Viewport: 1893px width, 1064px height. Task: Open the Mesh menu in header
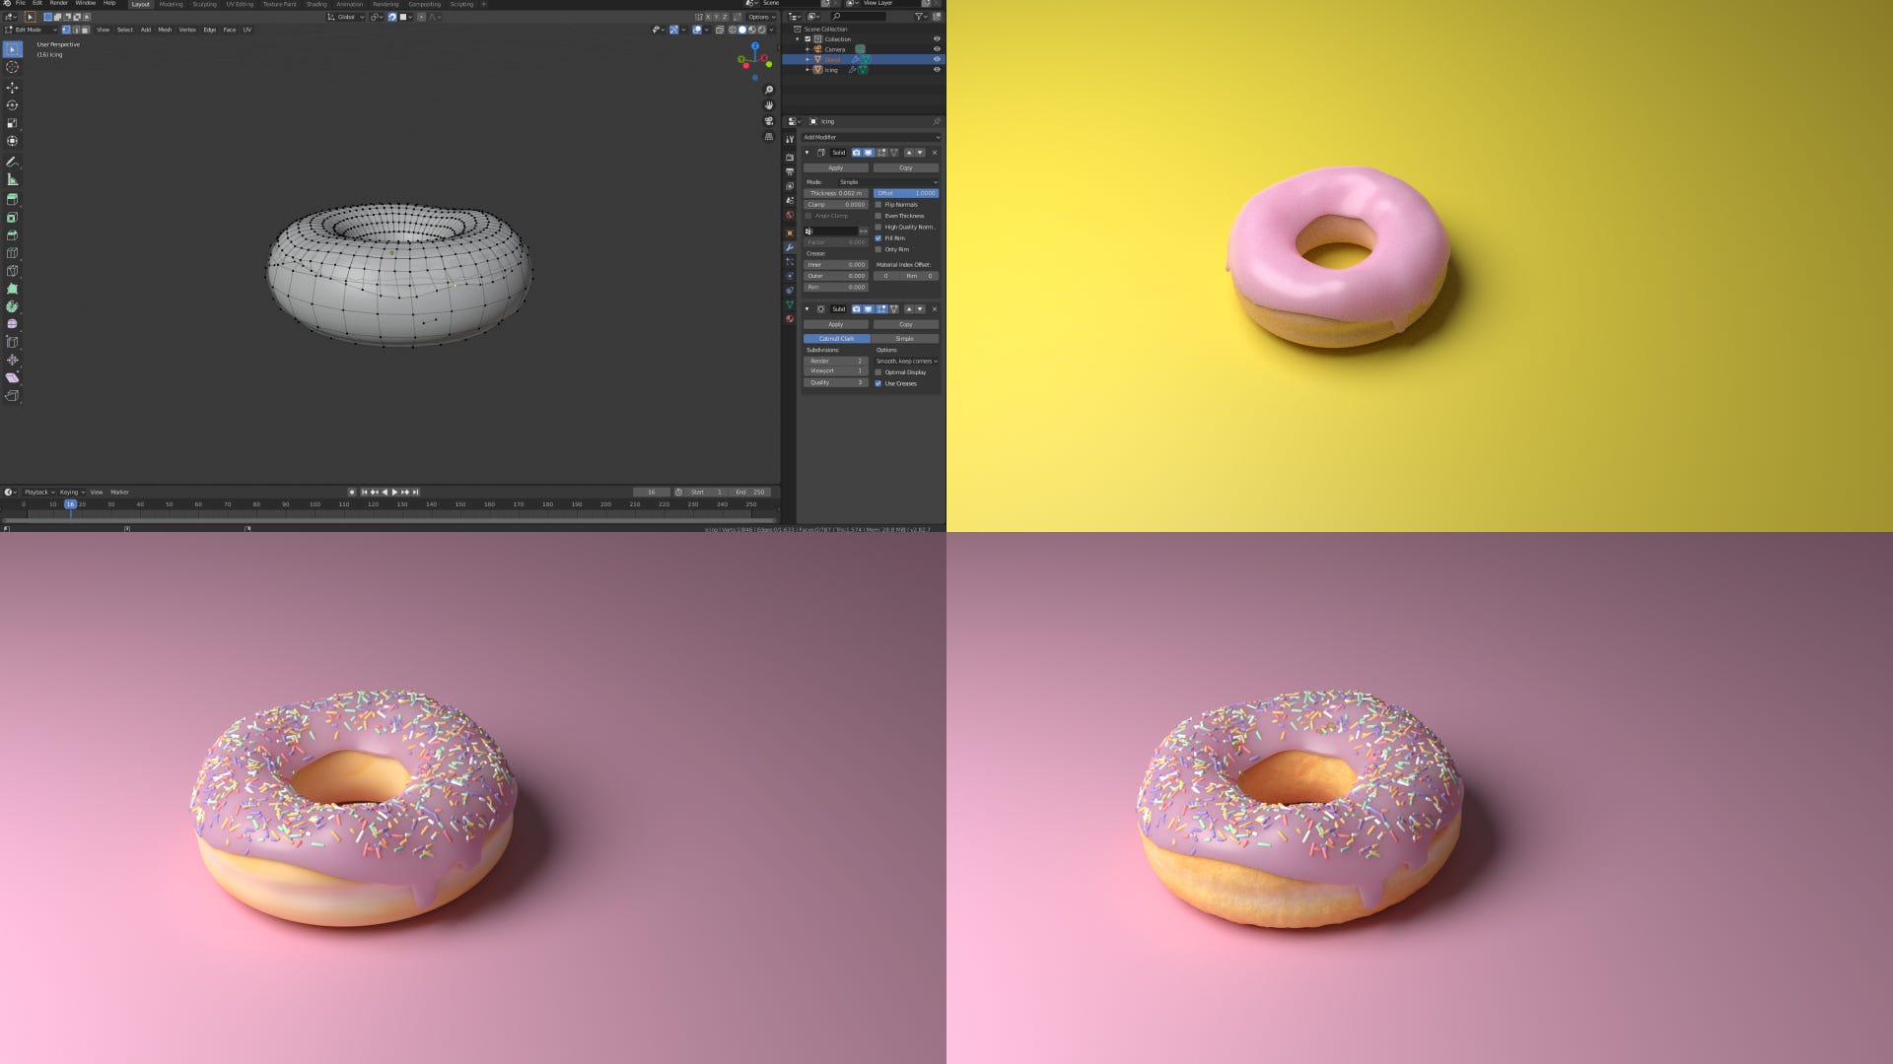(165, 30)
